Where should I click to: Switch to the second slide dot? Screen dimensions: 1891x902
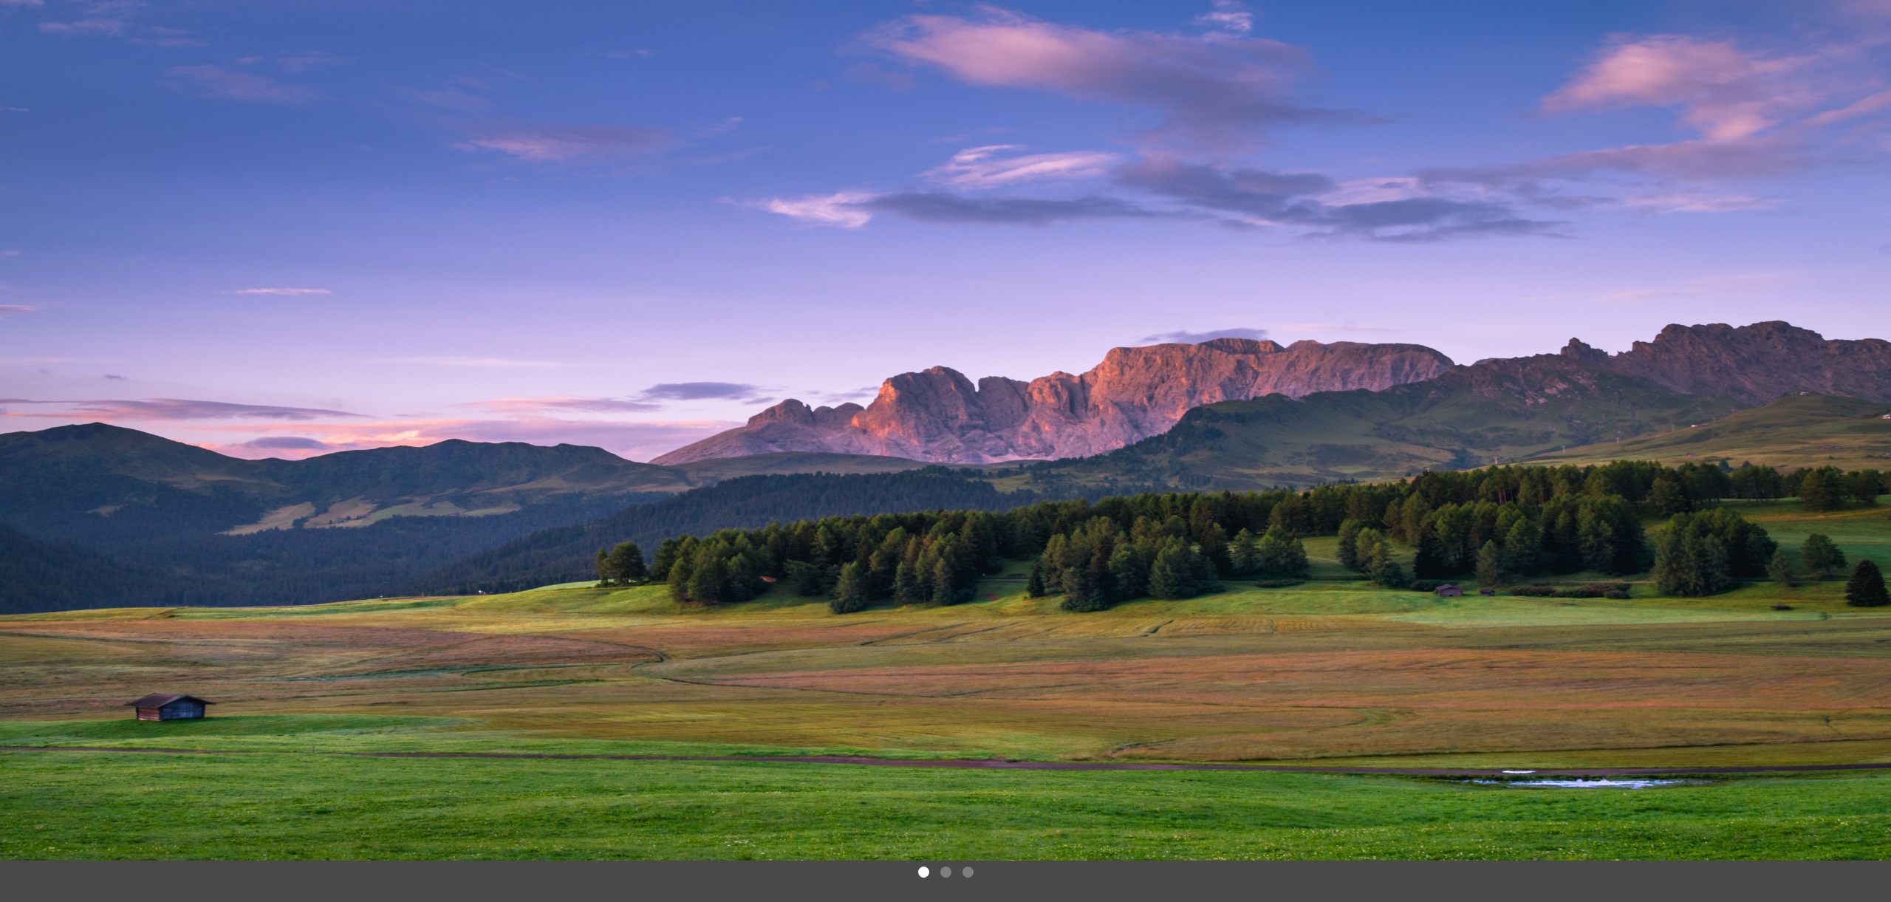[x=945, y=872]
